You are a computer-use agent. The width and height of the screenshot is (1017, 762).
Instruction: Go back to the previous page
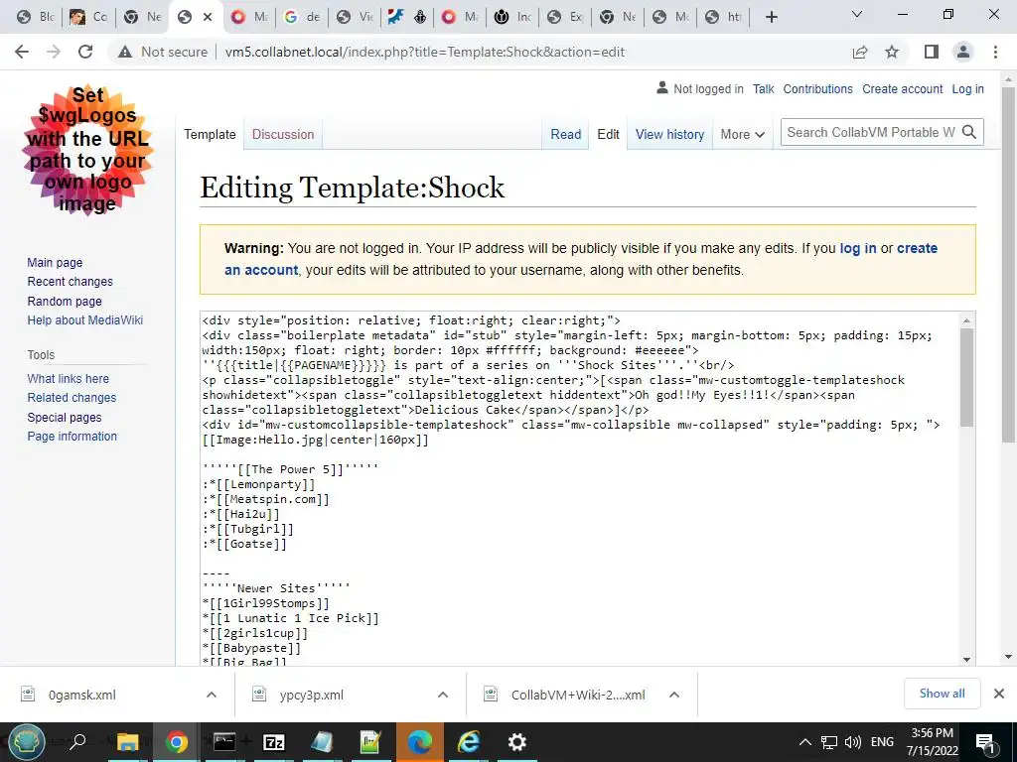[22, 52]
